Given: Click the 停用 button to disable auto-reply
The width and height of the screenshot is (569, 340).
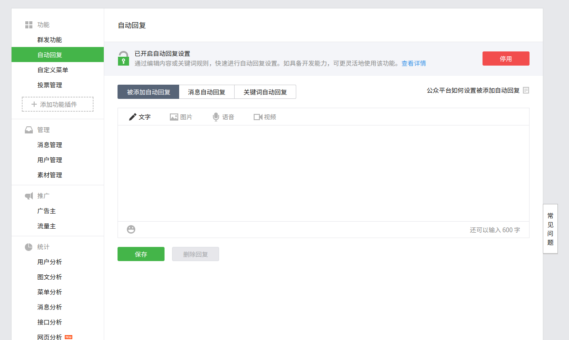Looking at the screenshot, I should [506, 58].
